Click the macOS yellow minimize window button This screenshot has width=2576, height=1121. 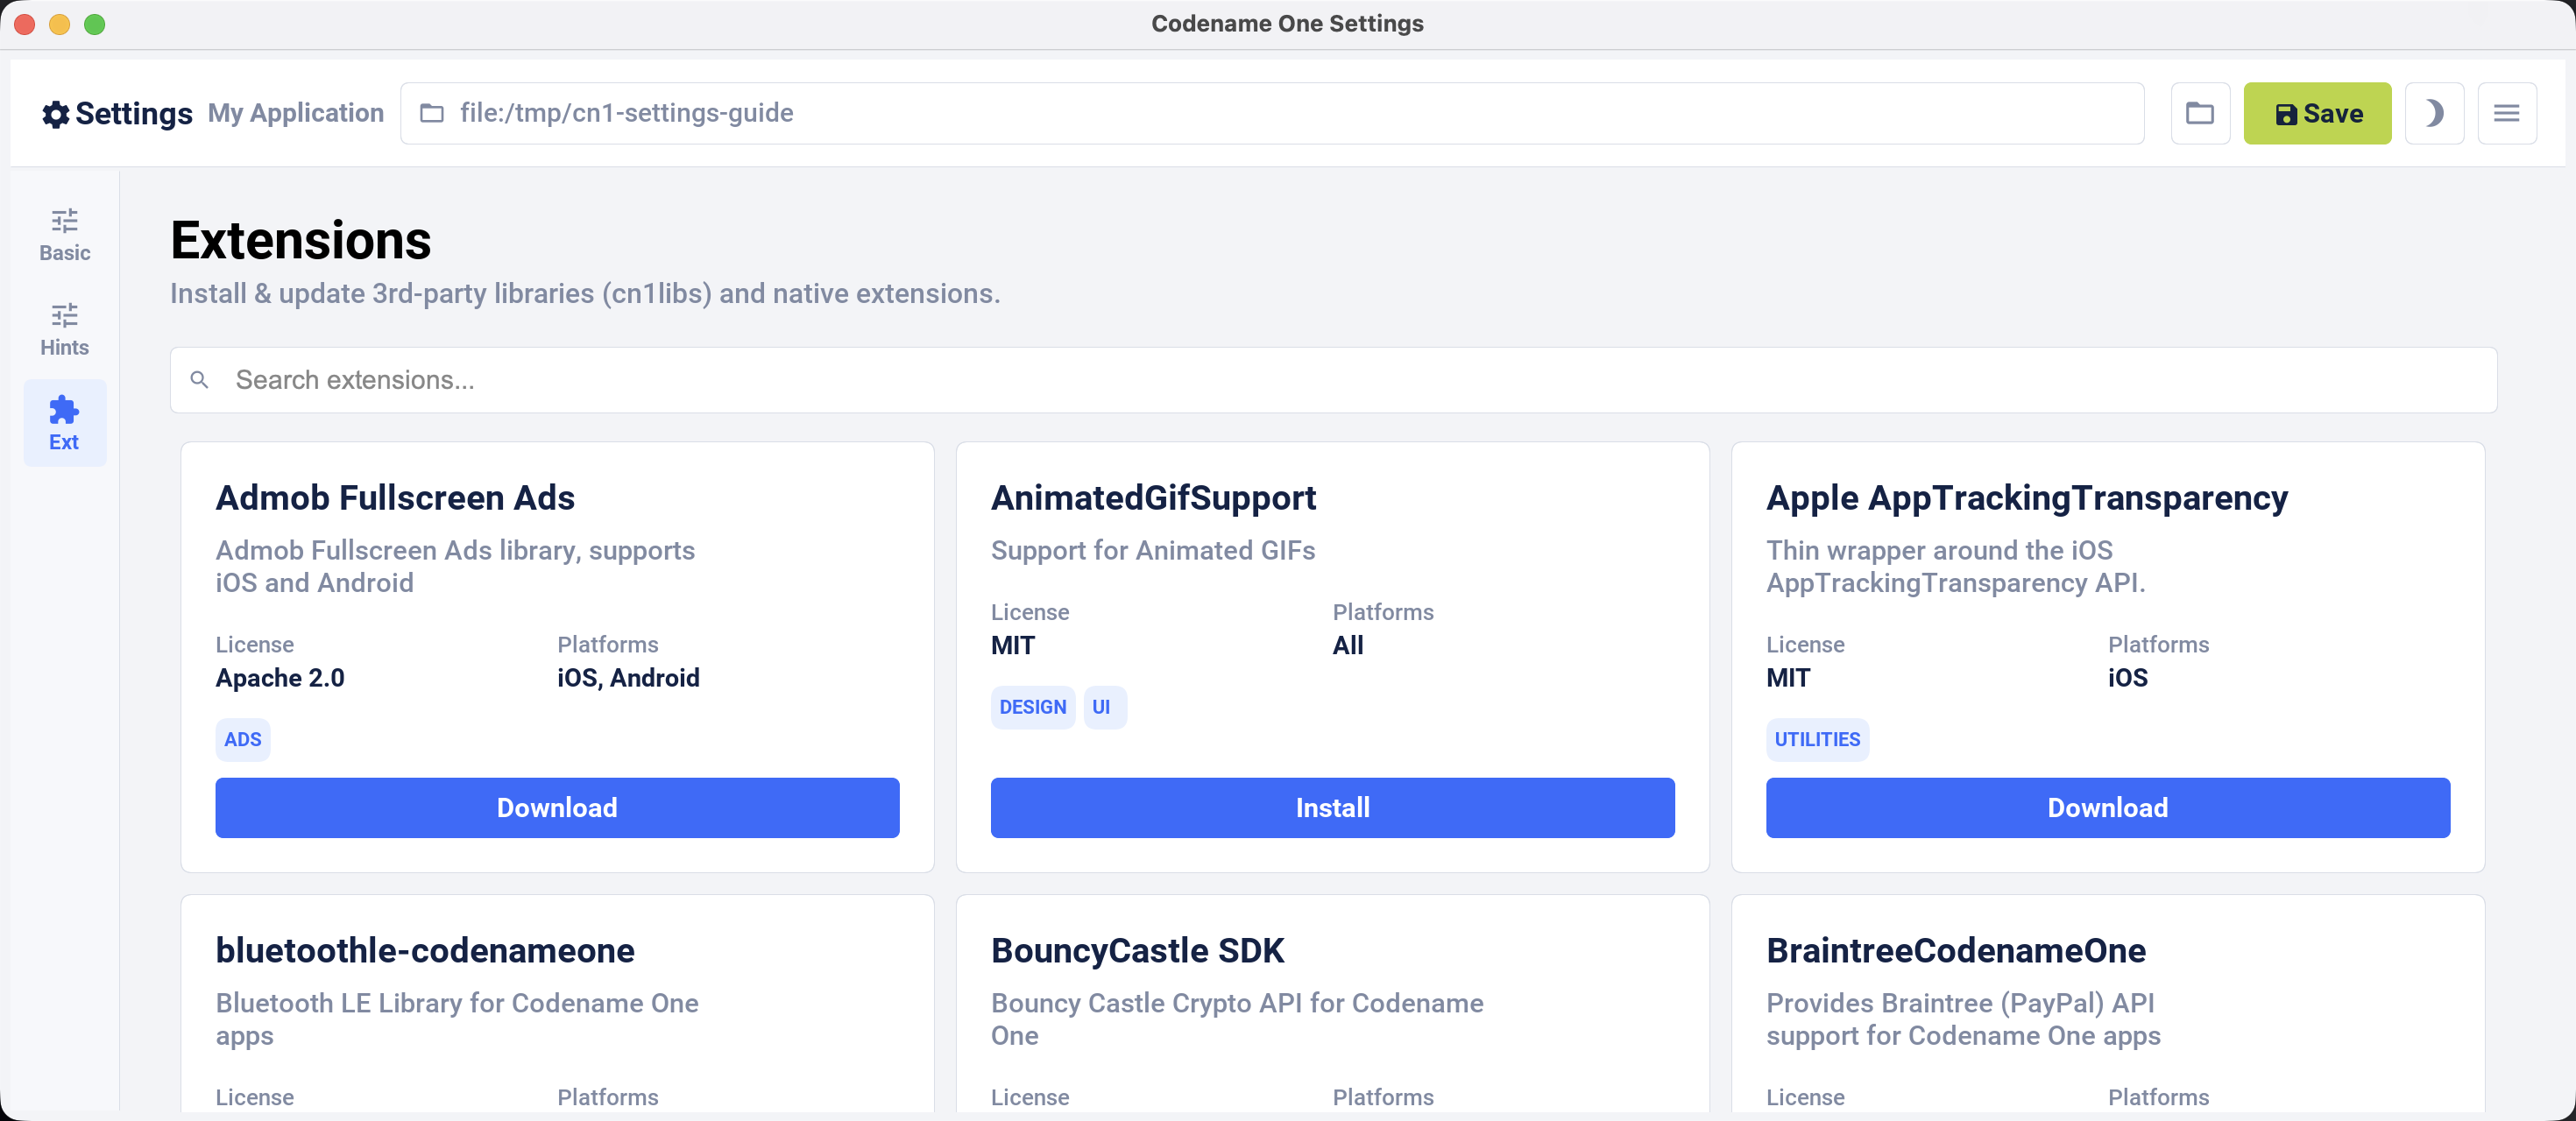click(x=60, y=24)
